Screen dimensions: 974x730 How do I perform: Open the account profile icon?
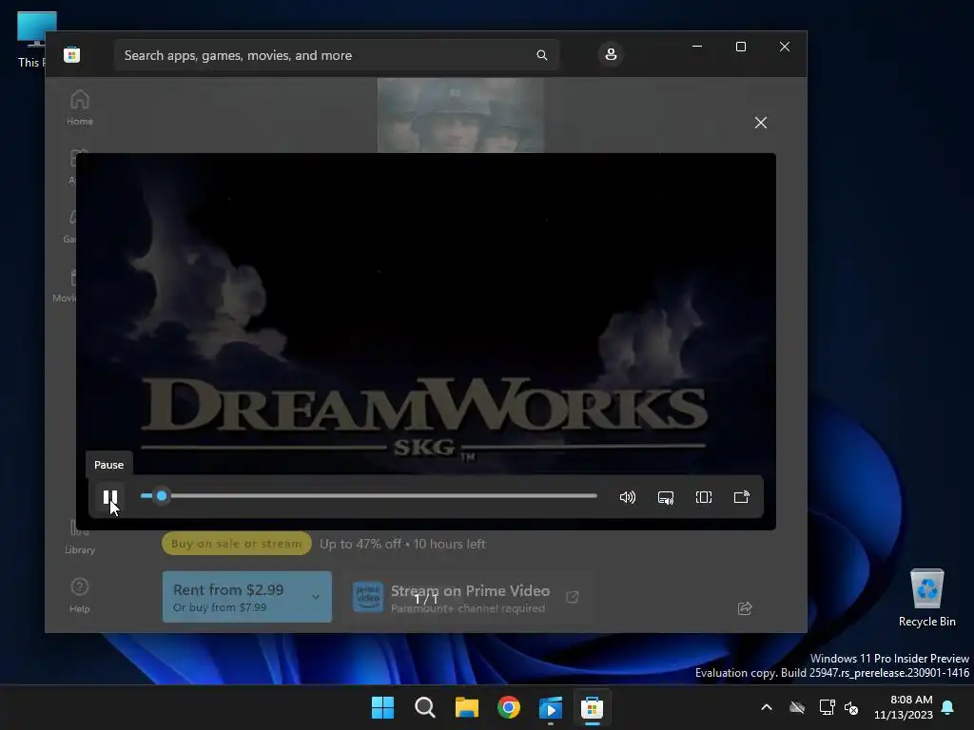pyautogui.click(x=611, y=54)
